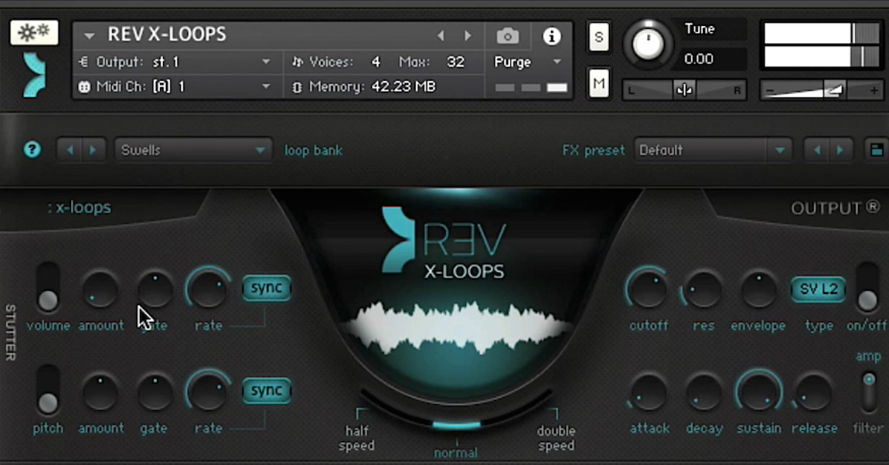Open the Swells loop bank dropdown

pyautogui.click(x=193, y=150)
